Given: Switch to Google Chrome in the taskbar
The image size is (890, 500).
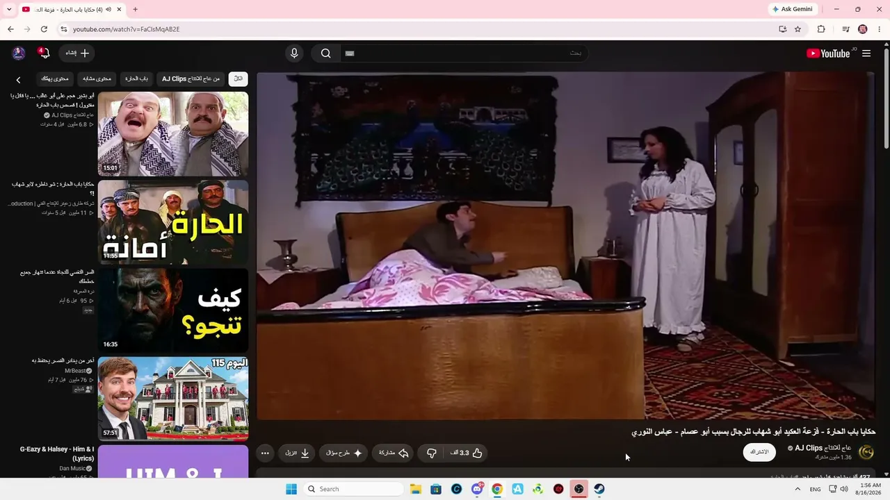Looking at the screenshot, I should pyautogui.click(x=497, y=489).
